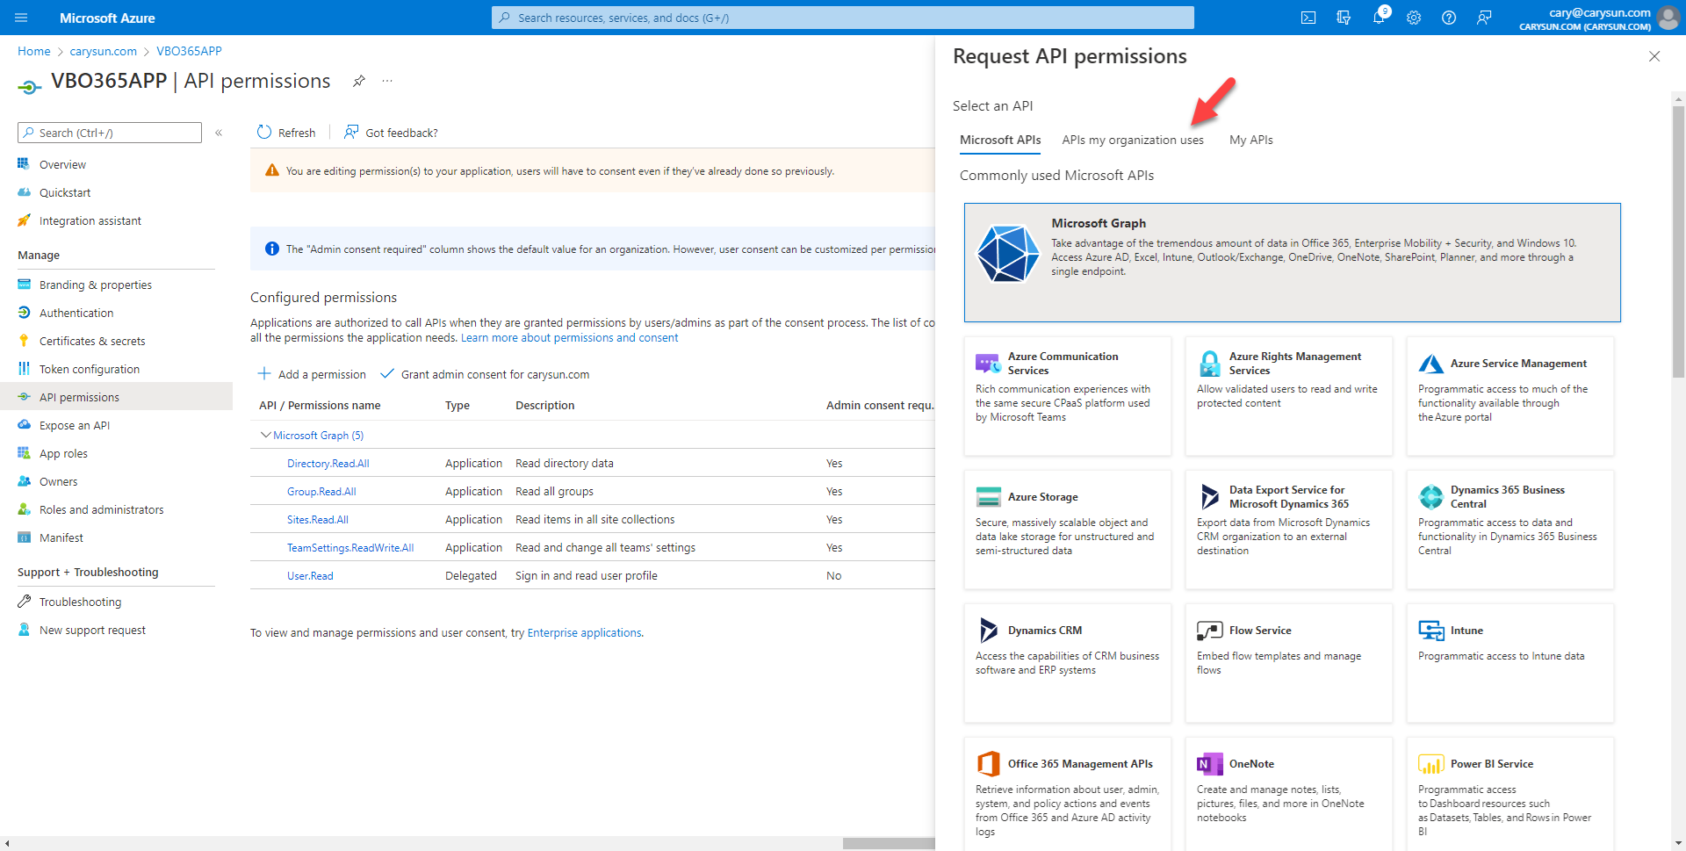The height and width of the screenshot is (851, 1686).
Task: Choose Azure Service Management card
Action: (1510, 396)
